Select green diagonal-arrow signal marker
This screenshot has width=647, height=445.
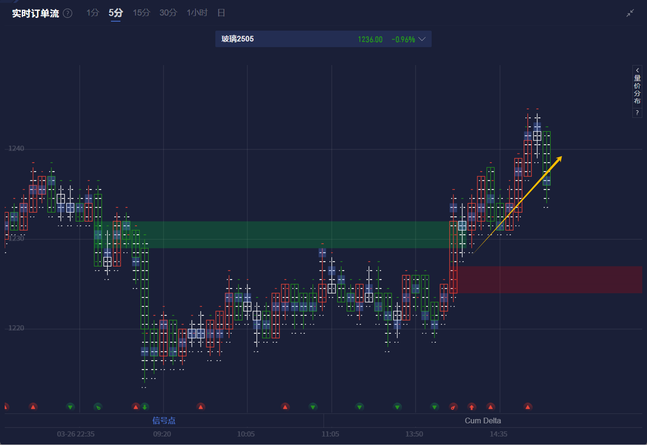tap(98, 407)
